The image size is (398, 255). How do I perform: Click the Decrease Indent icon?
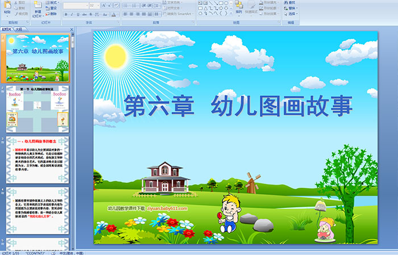pos(144,5)
